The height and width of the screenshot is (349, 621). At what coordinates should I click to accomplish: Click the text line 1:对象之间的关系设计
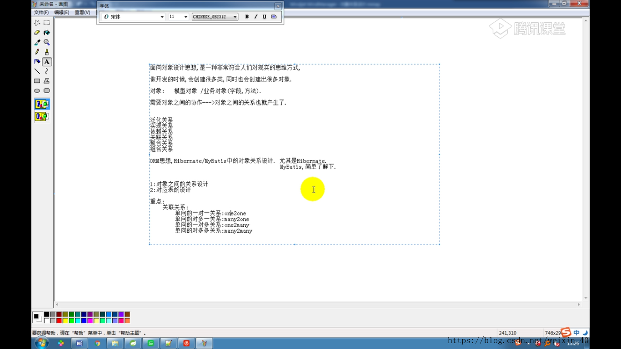[179, 184]
